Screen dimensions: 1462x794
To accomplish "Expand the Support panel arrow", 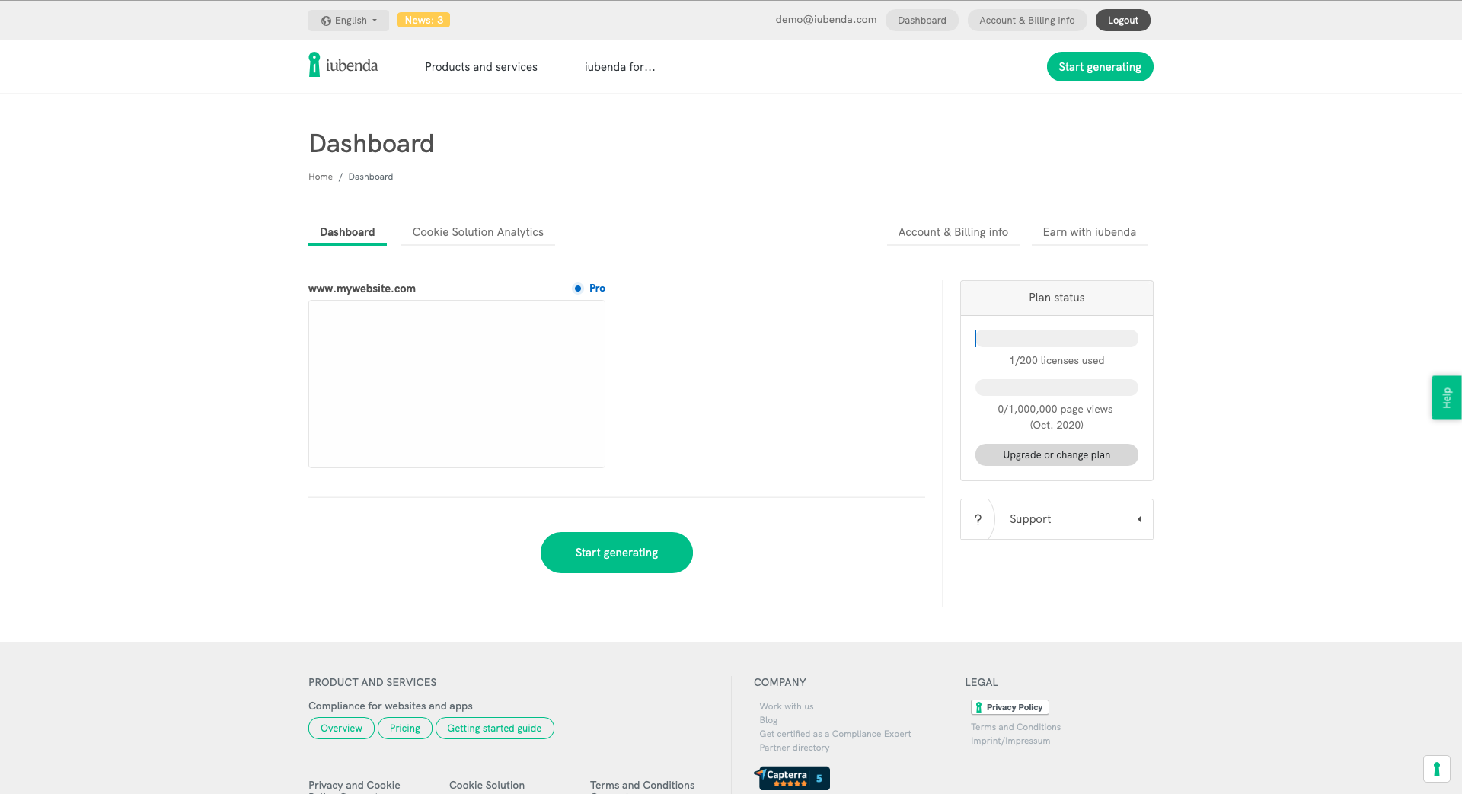I will tap(1140, 519).
